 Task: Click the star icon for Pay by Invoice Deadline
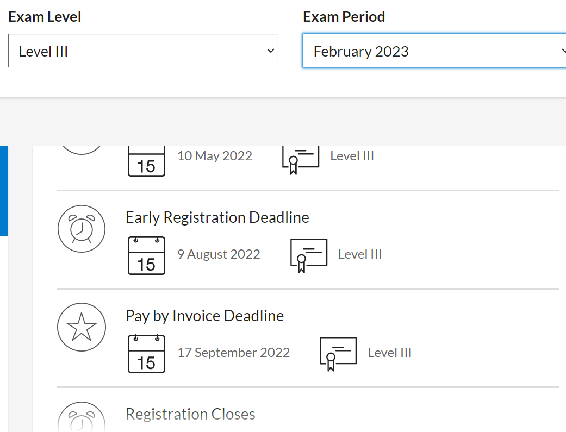pos(81,327)
